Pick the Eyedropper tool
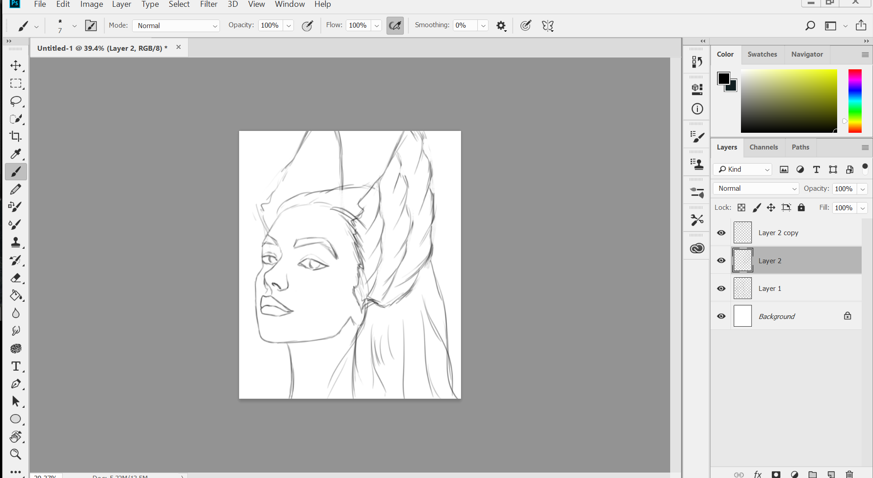The width and height of the screenshot is (873, 478). point(16,154)
